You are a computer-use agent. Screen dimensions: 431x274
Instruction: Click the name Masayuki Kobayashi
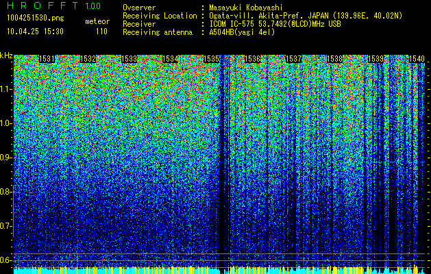pyautogui.click(x=246, y=8)
